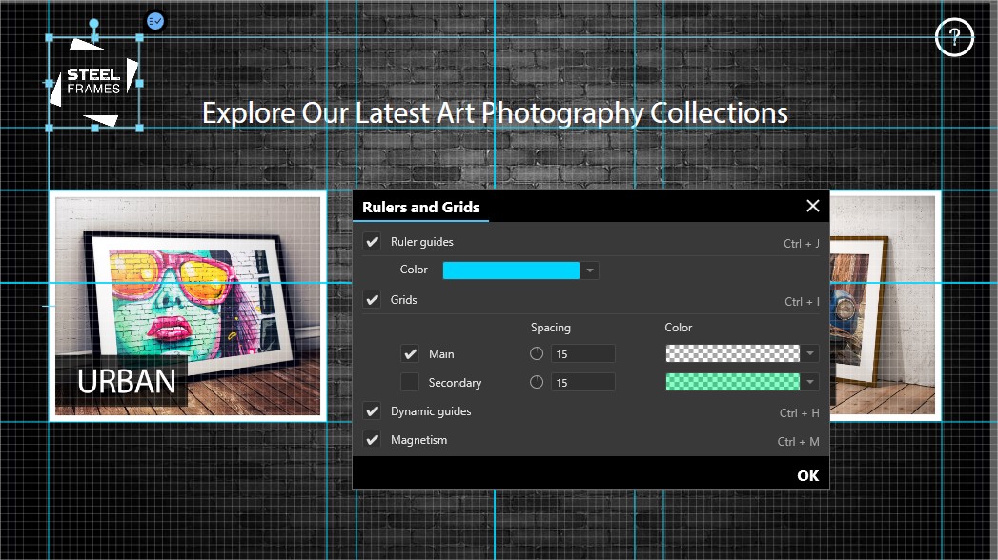This screenshot has height=560, width=998.
Task: Disable the Ruler guides checkbox
Action: pyautogui.click(x=373, y=242)
